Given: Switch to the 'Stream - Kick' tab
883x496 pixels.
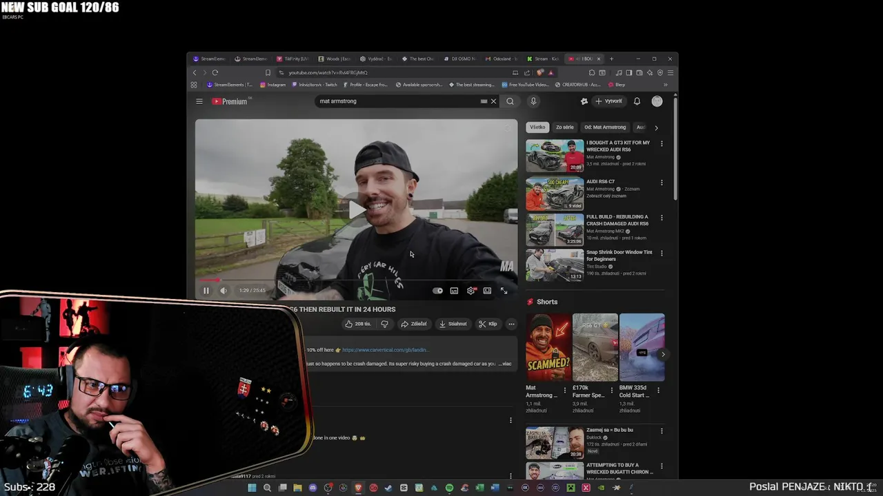Looking at the screenshot, I should point(544,59).
